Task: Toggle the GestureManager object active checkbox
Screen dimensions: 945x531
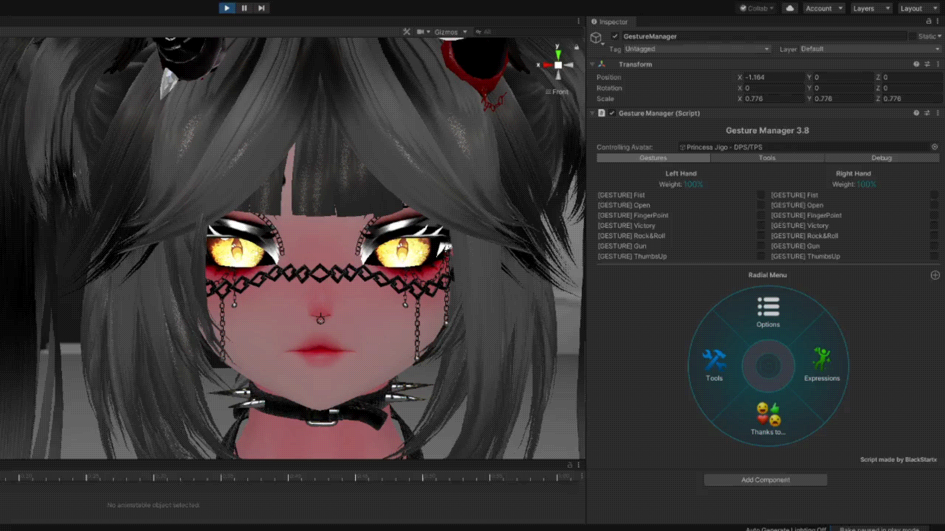Action: click(615, 36)
